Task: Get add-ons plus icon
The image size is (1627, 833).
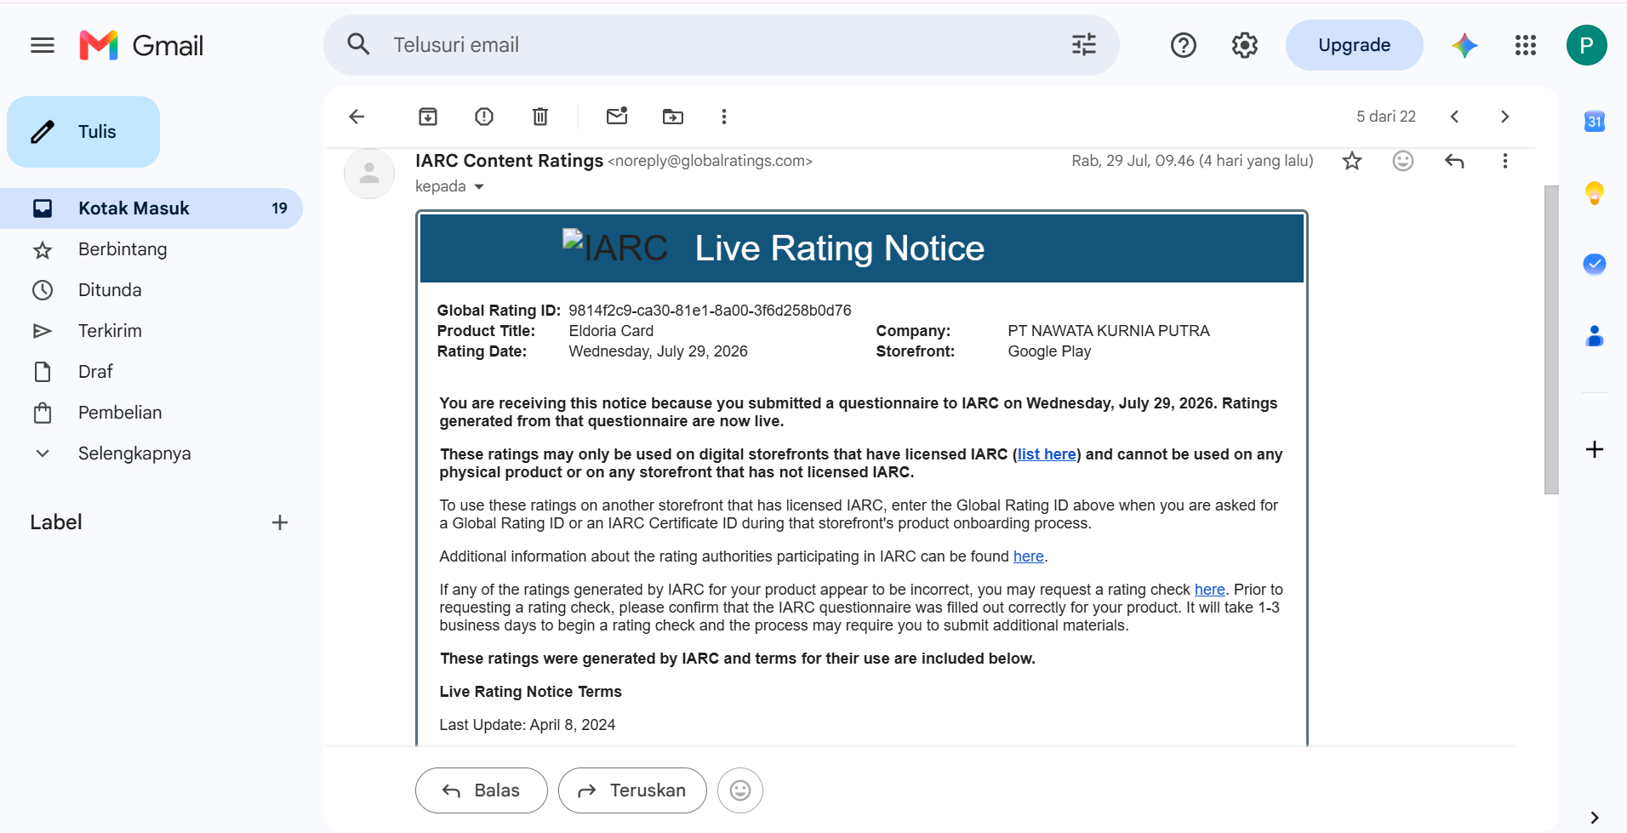Action: 1594,449
